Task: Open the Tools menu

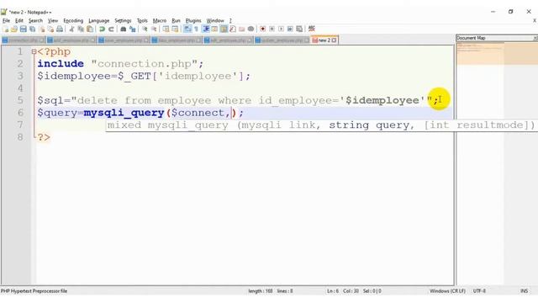Action: (142, 20)
